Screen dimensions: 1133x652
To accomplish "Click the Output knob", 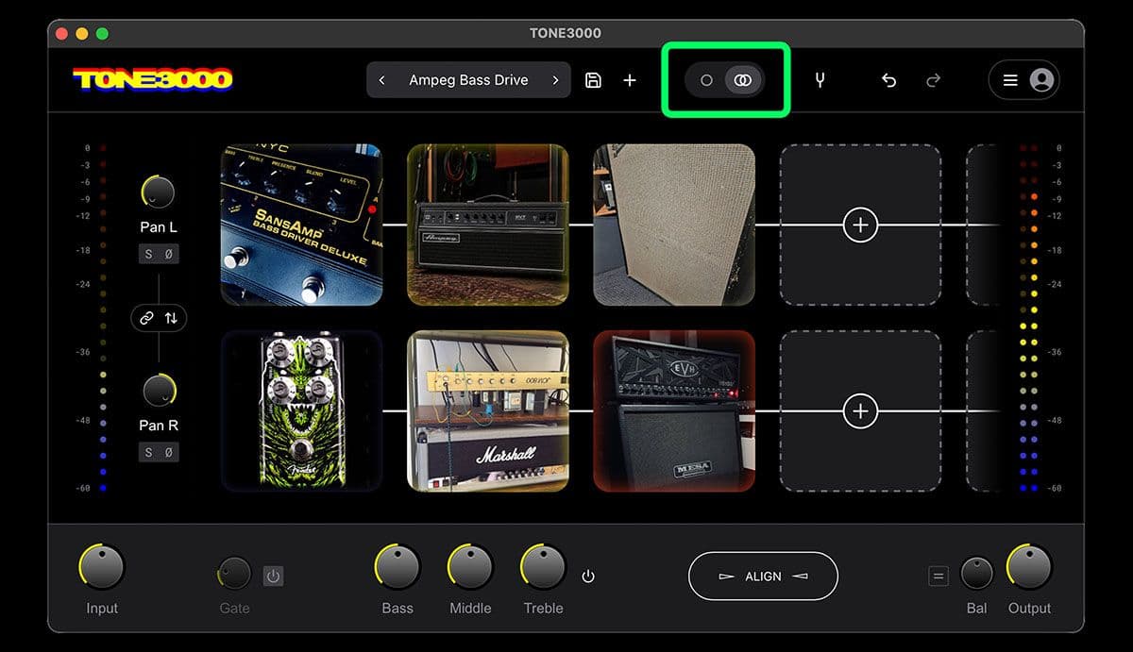I will pyautogui.click(x=1029, y=567).
